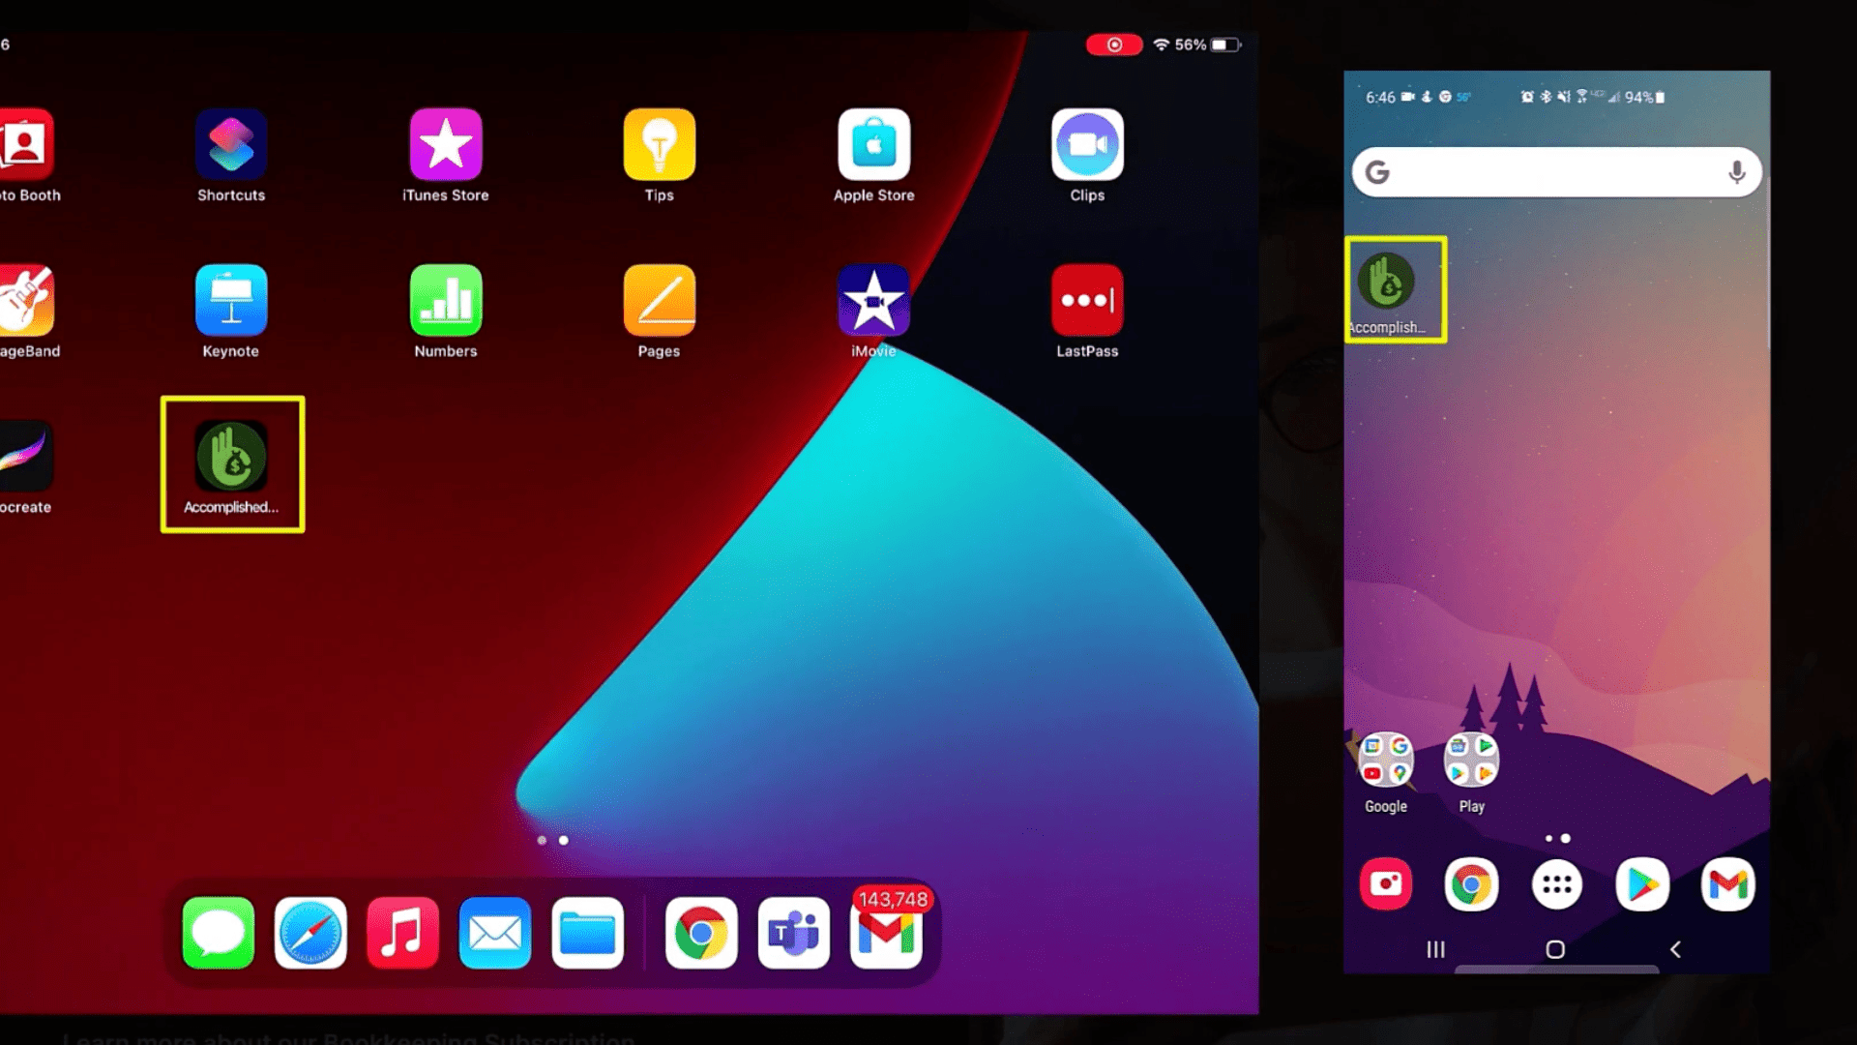Select Chrome browser in iPad dock
Screen dimensions: 1857x1045
pos(700,933)
